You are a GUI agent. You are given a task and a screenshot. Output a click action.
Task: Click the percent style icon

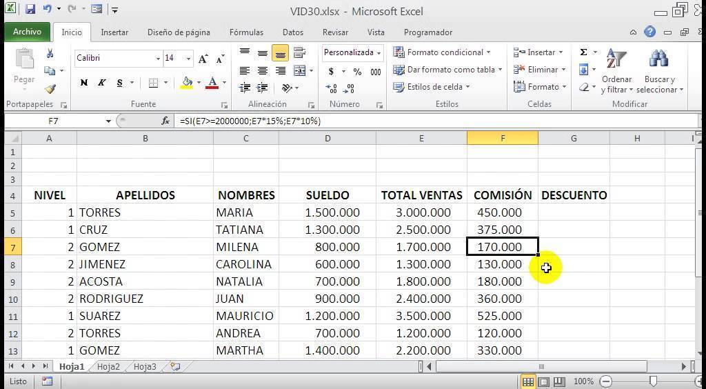point(357,72)
